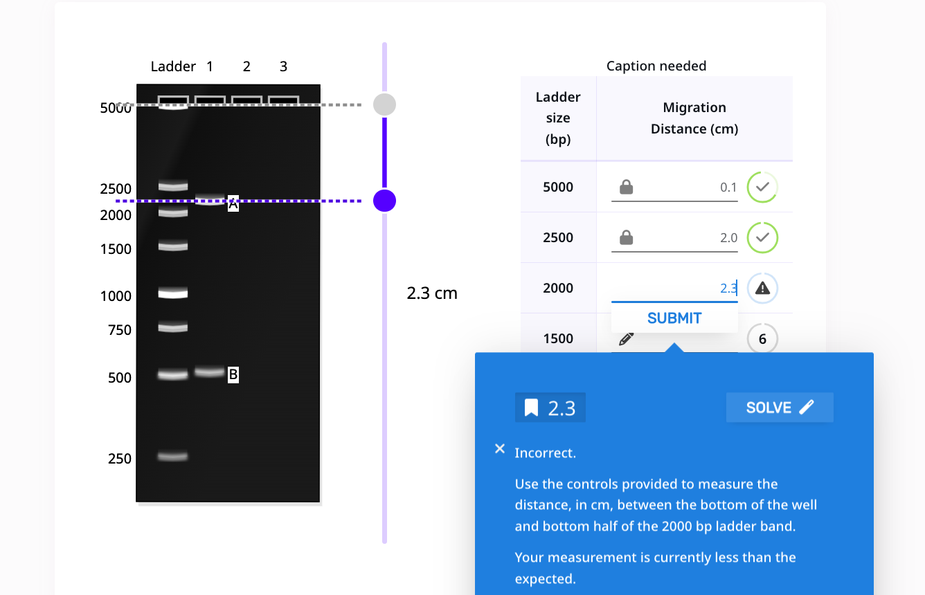Click the locked 2500 bp distance field showing 2.0
The image size is (925, 595).
point(674,237)
